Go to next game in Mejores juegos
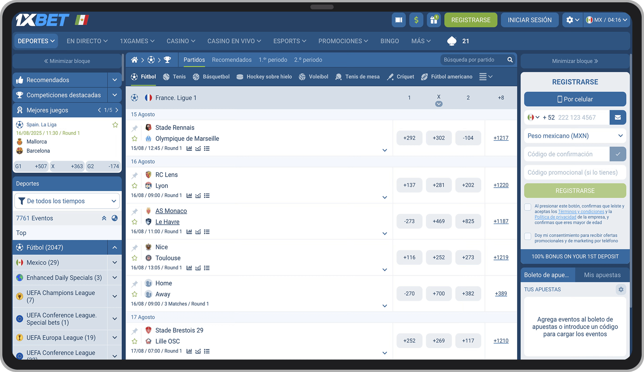The height and width of the screenshot is (372, 644). pos(117,110)
